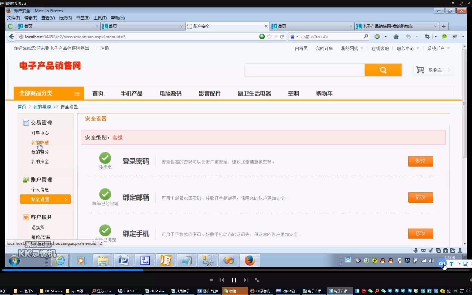Open the 我的网购 dropdown menu
This screenshot has width=472, height=295.
(350, 48)
